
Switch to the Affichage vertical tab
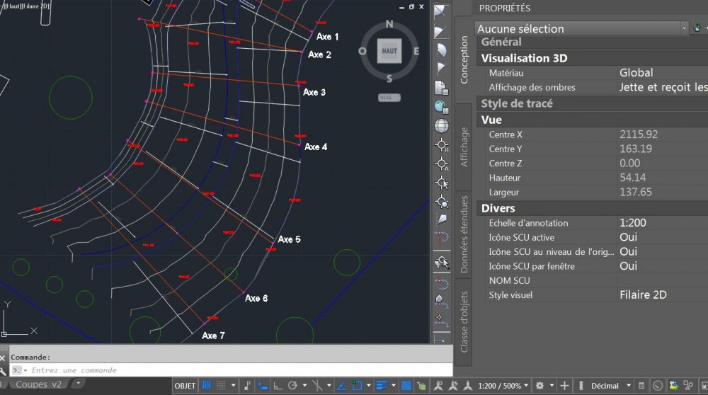click(x=464, y=147)
